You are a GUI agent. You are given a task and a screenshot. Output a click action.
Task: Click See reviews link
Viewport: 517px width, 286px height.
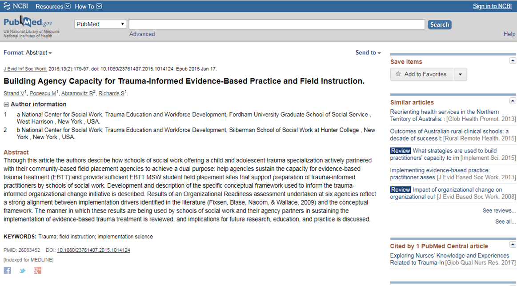click(499, 210)
